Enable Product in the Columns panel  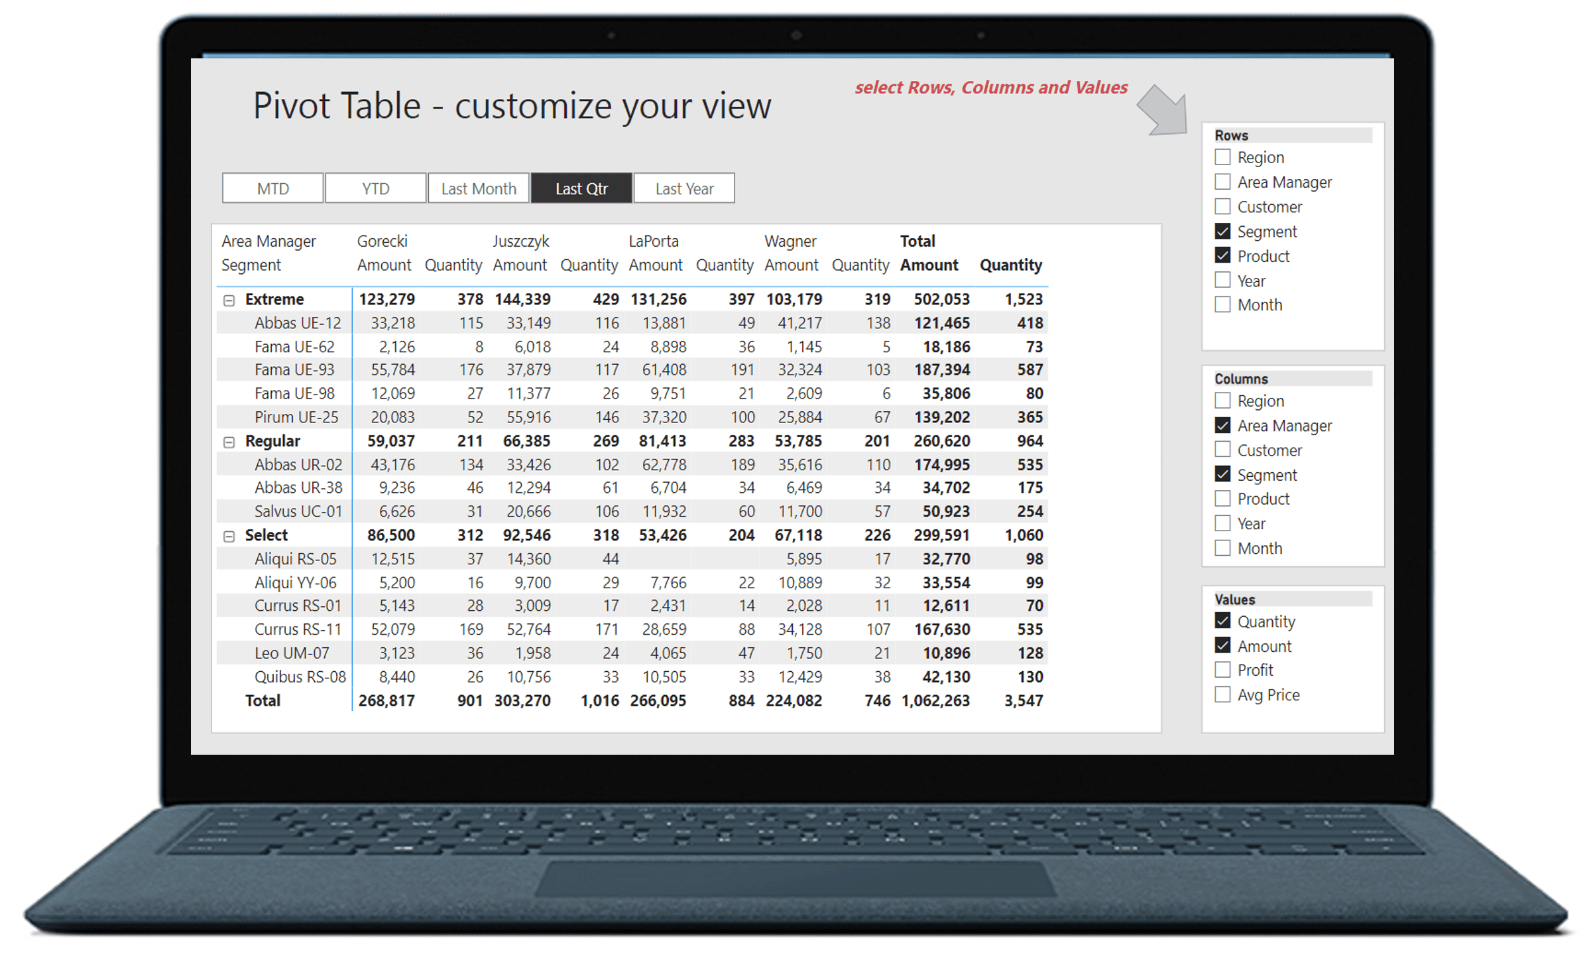coord(1223,499)
